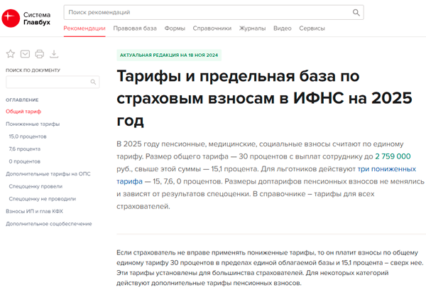
Task: Open the Рекомендации tab
Action: (84, 28)
